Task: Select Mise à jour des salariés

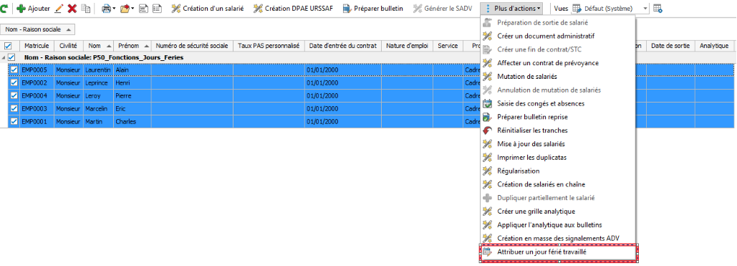Action: pos(557,144)
